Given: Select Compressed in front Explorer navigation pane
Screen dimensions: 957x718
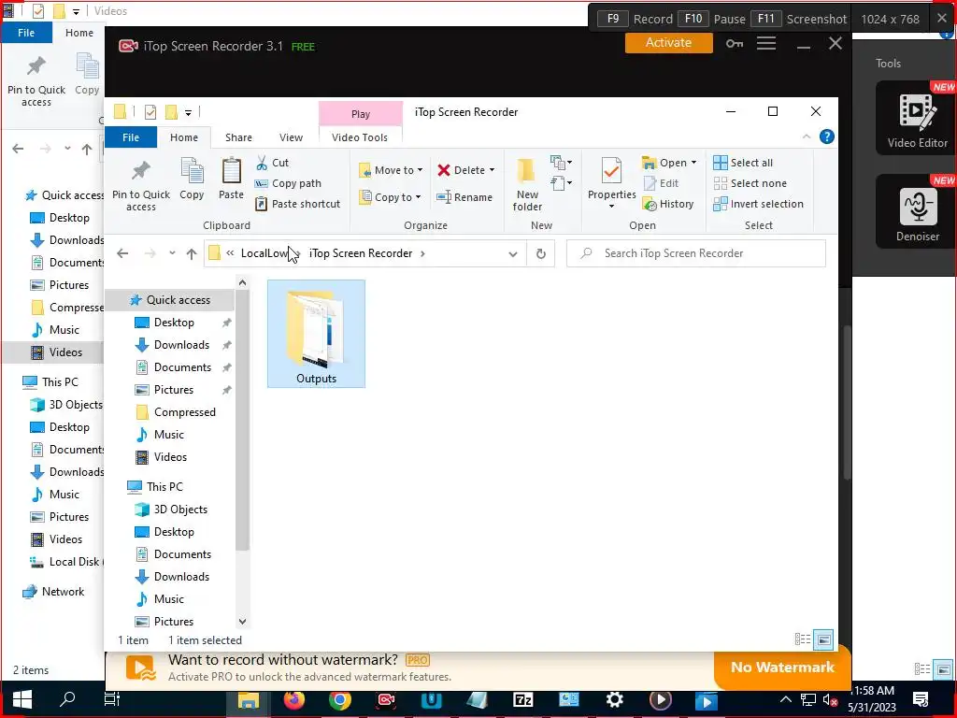Looking at the screenshot, I should [x=184, y=412].
